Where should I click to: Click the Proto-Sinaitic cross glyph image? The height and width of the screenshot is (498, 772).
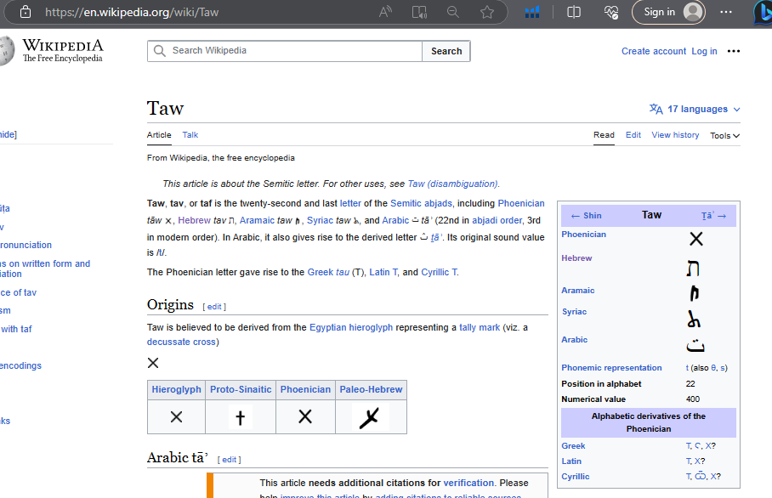241,417
